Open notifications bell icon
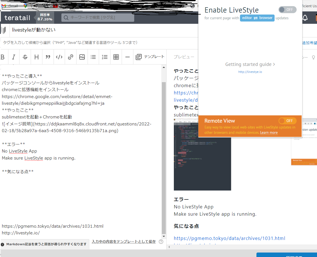This screenshot has height=257, width=317. 305,18
